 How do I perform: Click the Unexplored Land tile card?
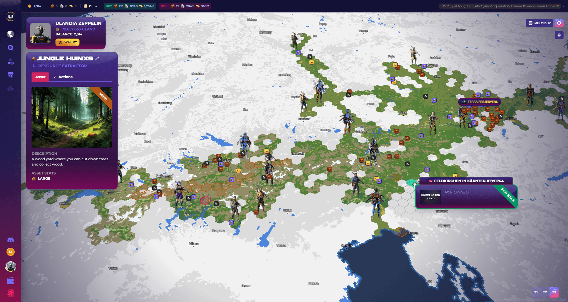tap(430, 197)
